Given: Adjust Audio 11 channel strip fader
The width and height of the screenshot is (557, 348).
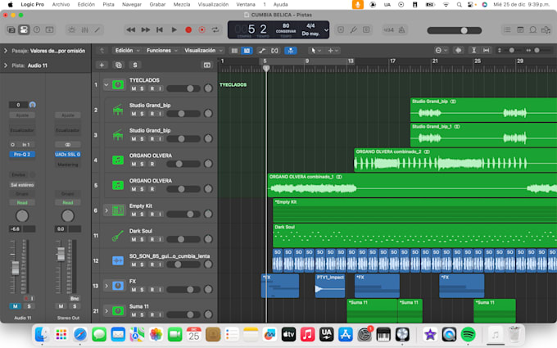Looking at the screenshot, I should [15, 268].
